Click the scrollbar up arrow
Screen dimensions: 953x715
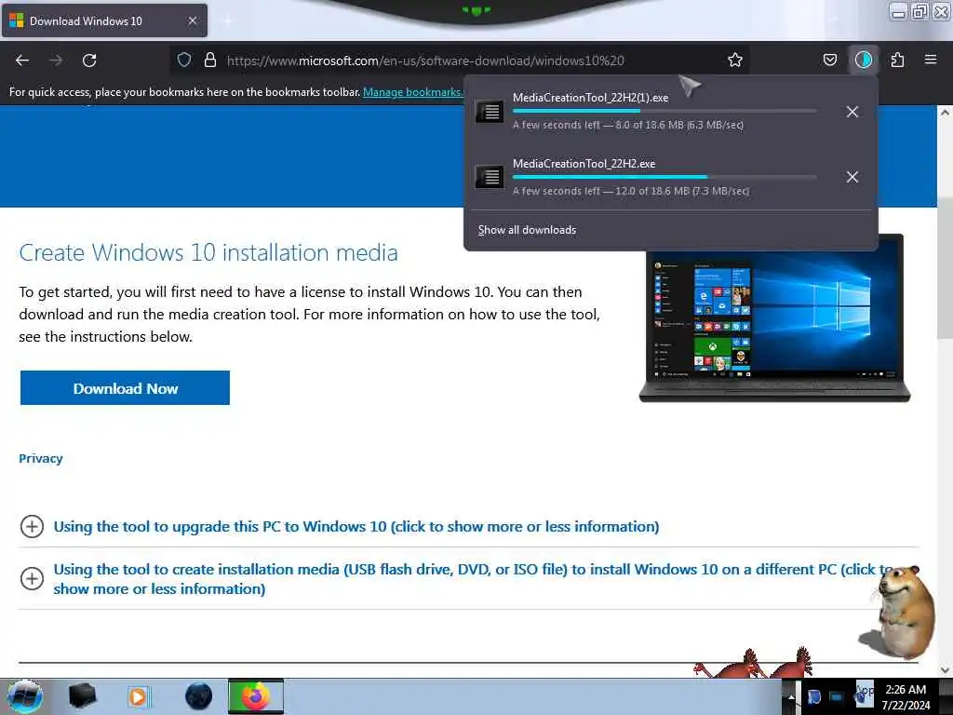pos(945,113)
